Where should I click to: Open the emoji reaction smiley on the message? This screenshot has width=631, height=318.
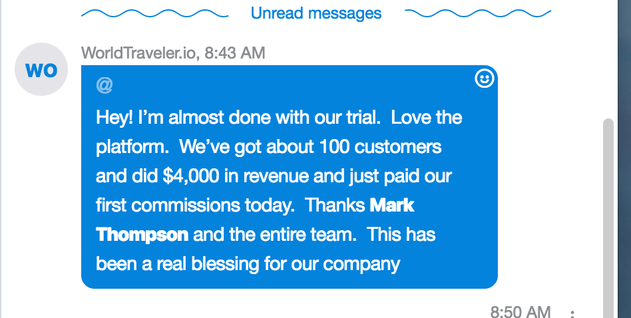[484, 79]
